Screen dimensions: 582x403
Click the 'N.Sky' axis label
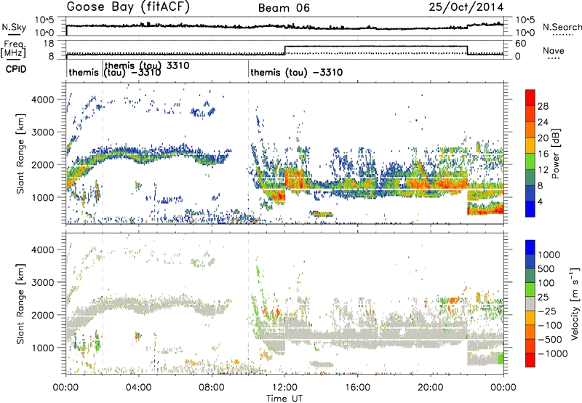tap(14, 27)
